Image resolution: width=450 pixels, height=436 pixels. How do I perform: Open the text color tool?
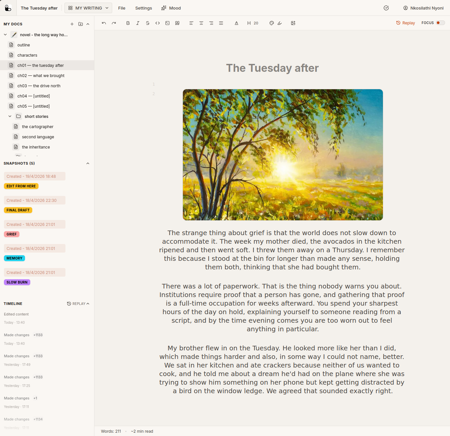click(237, 23)
